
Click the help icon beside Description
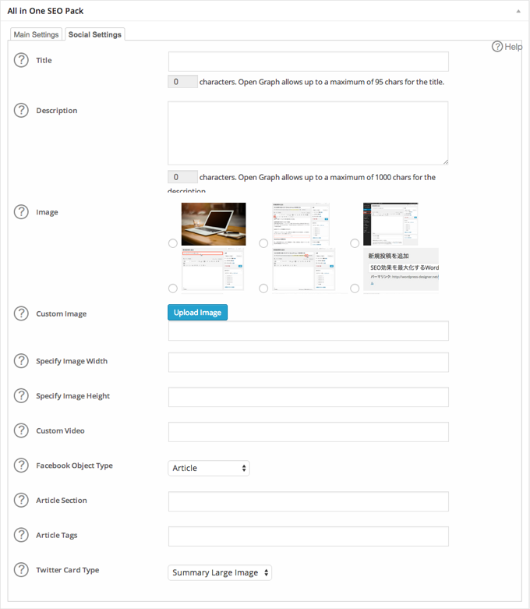click(21, 110)
